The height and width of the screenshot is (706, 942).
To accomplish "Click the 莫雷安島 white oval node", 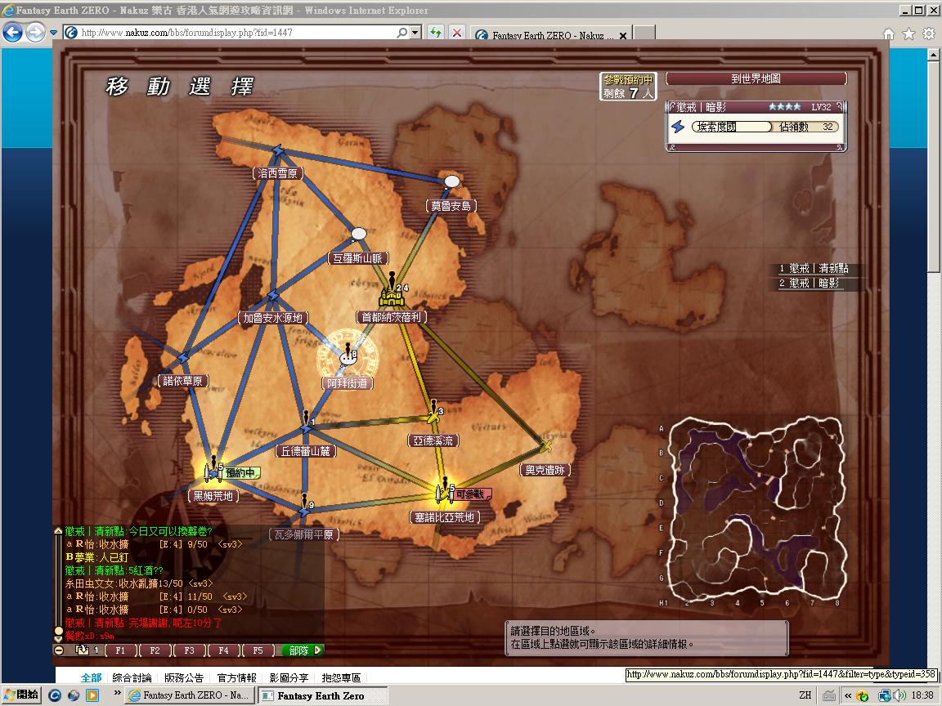I will pyautogui.click(x=451, y=181).
